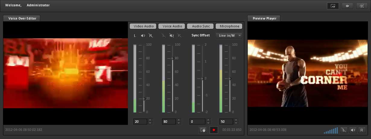This screenshot has width=371, height=139.
Task: Click the Audio Sync button
Action: click(x=200, y=26)
